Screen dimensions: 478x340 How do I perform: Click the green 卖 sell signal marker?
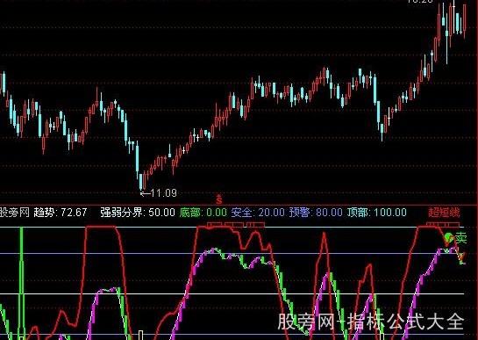[x=461, y=238]
